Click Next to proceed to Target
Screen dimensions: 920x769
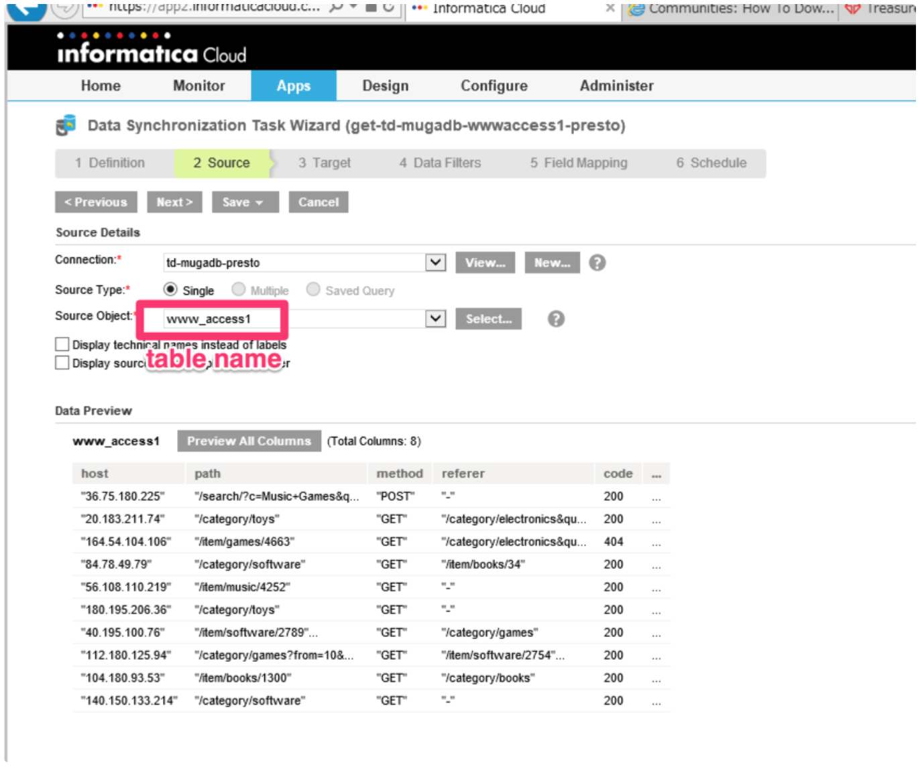tap(174, 202)
